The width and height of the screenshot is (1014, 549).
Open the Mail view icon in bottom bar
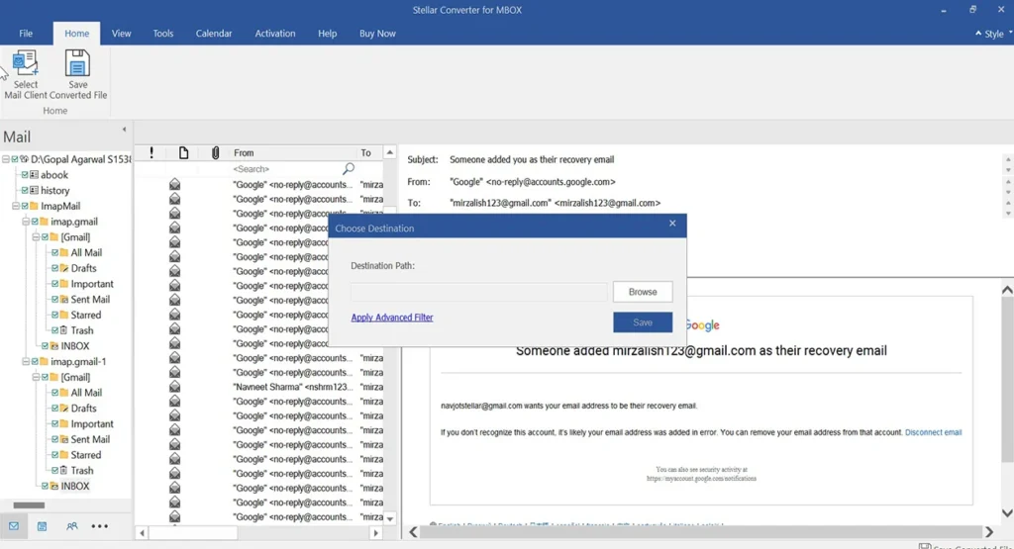[14, 525]
